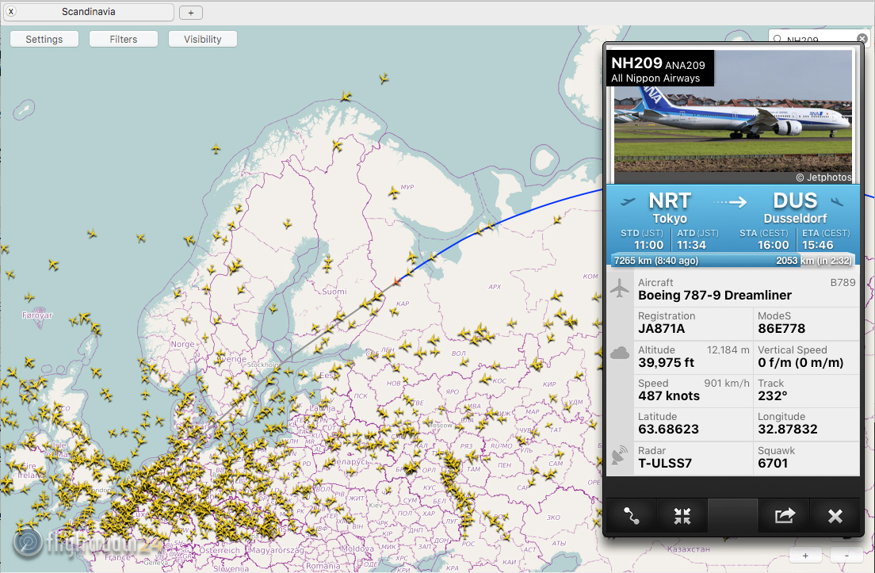Click registration JA871A

pos(661,329)
